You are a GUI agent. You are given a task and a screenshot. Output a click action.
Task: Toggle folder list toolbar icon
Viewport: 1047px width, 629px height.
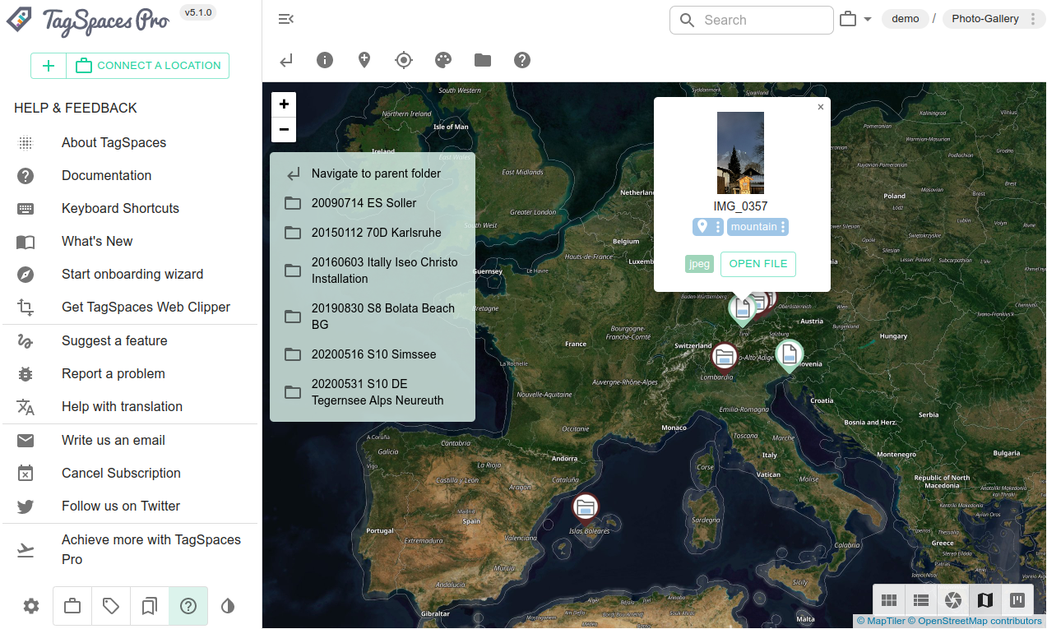(x=483, y=60)
